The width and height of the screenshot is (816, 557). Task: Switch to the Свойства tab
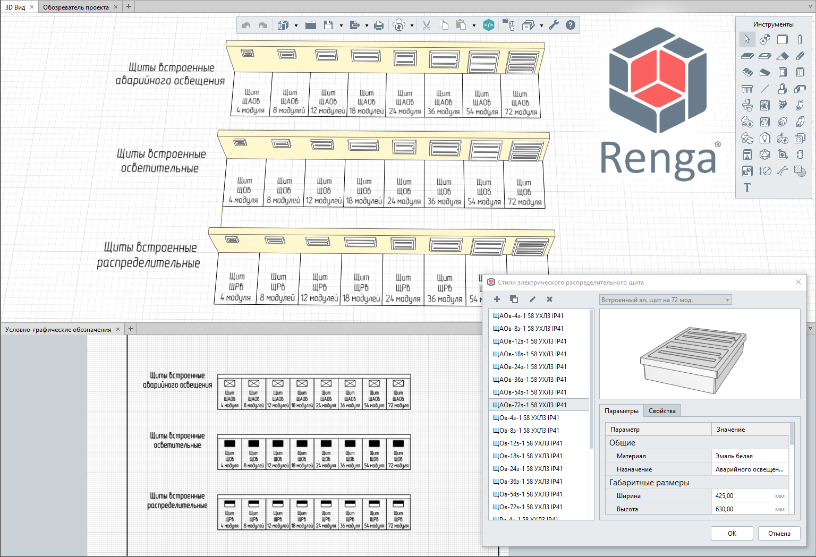(662, 411)
